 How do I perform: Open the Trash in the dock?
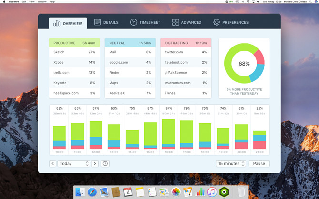(241, 192)
